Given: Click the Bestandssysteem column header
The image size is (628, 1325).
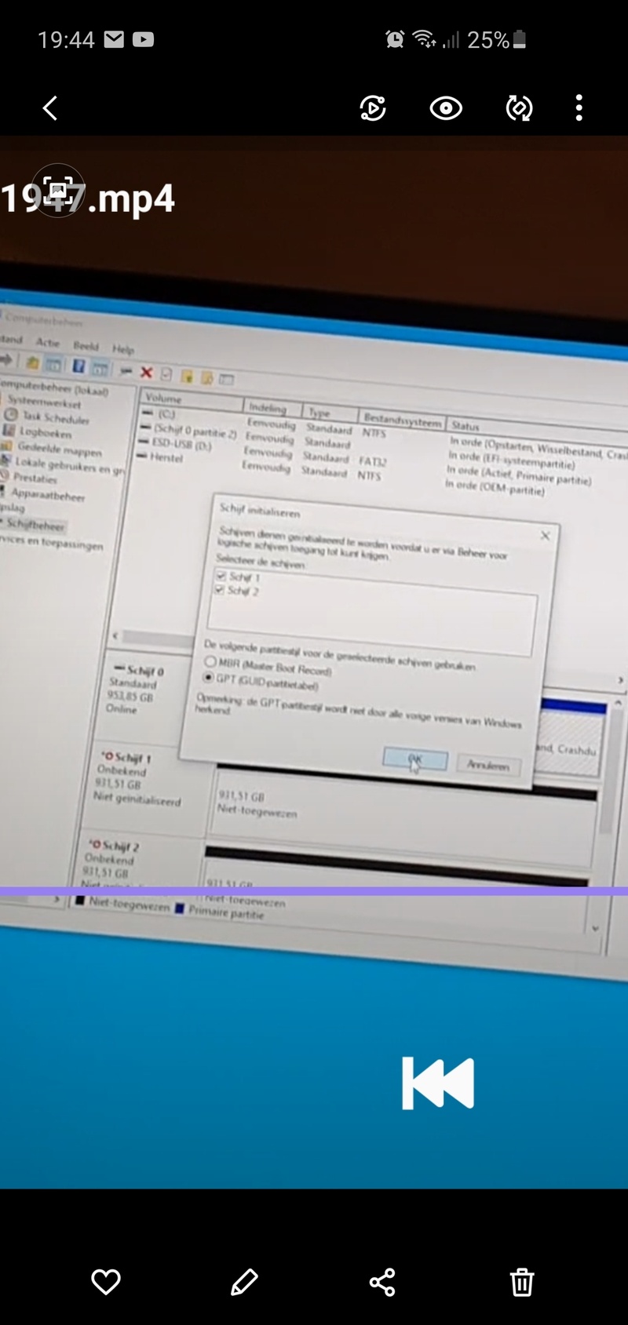Looking at the screenshot, I should [402, 420].
